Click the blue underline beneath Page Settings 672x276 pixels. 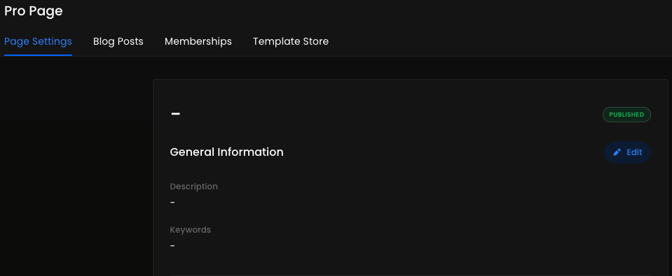point(38,55)
